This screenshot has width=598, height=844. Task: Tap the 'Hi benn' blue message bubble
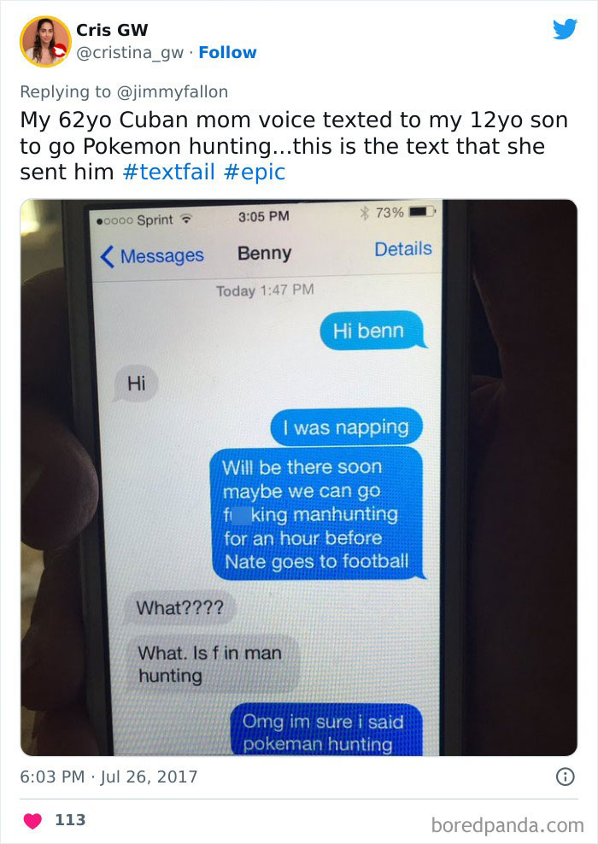pos(372,331)
